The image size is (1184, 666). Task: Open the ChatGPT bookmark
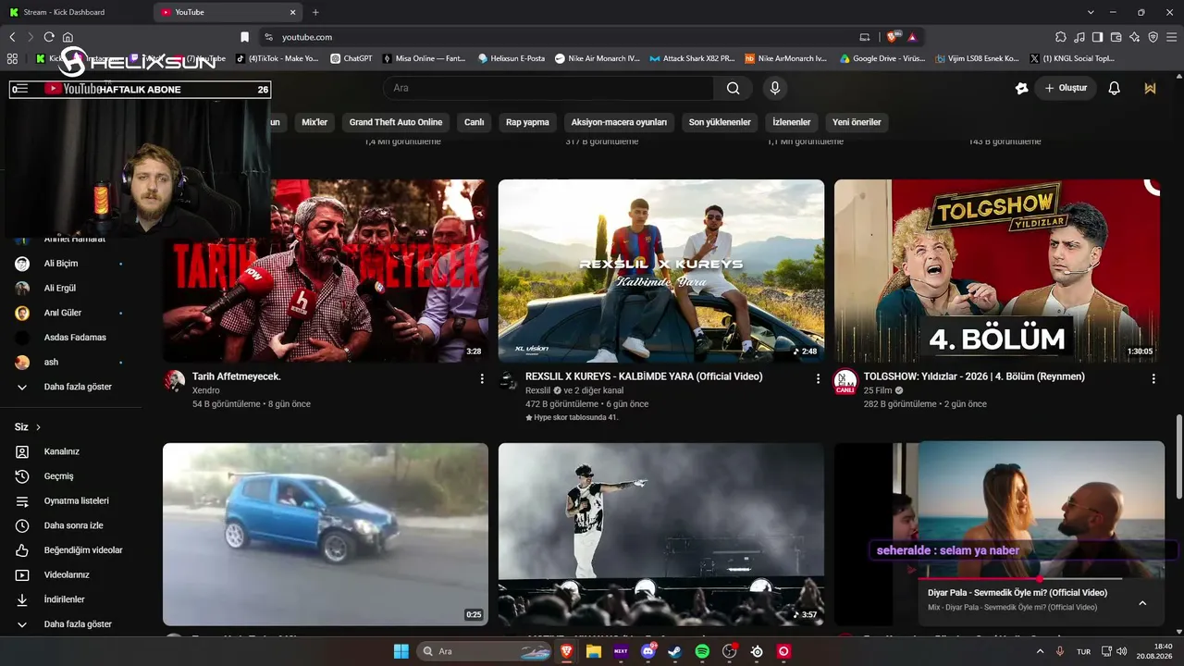click(x=351, y=58)
